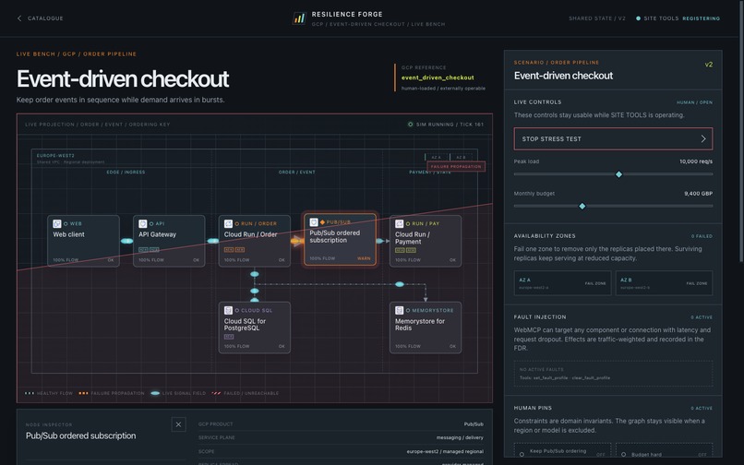
Task: Click the LIVE BENCH / GCP / ORDER PIPELINE breadcrumb
Action: pos(77,54)
